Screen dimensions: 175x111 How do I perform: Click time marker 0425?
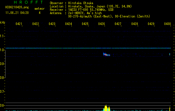85,24
